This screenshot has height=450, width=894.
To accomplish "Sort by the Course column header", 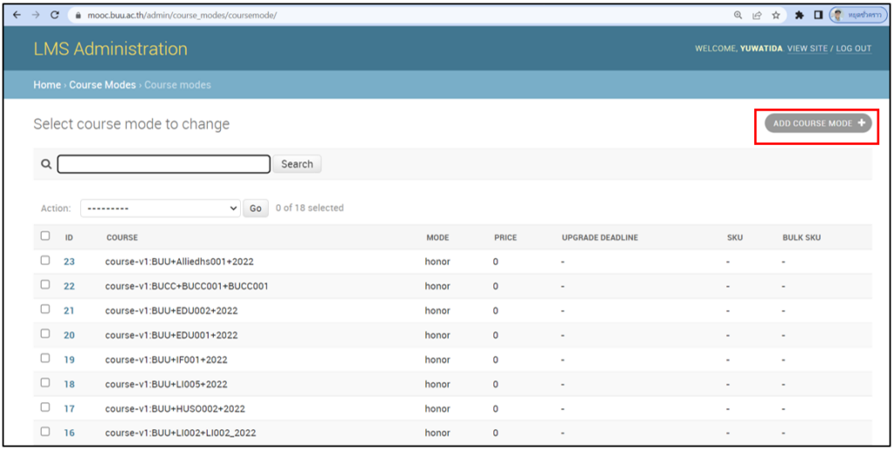I will pyautogui.click(x=122, y=237).
